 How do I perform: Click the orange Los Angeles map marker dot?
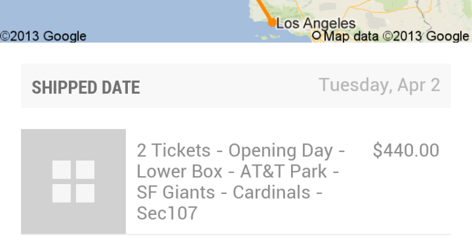(x=271, y=23)
